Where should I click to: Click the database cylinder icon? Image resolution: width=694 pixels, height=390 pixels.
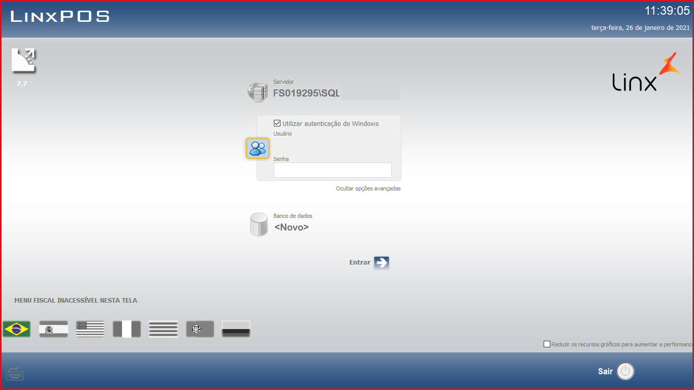pos(259,224)
